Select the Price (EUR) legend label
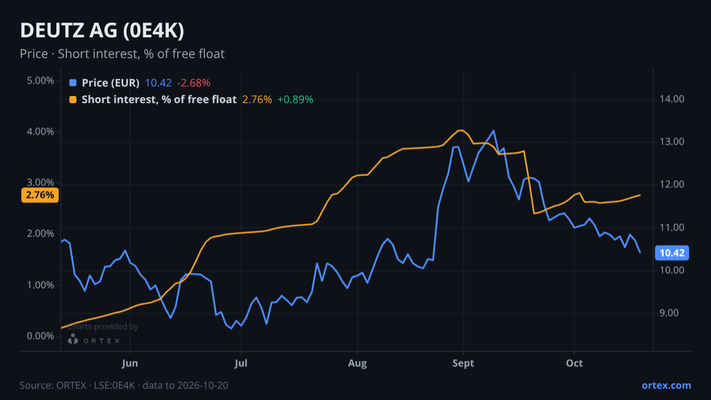Image resolution: width=711 pixels, height=400 pixels. (111, 83)
